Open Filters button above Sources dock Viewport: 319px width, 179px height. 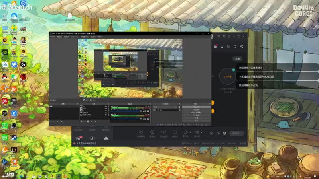93,100
